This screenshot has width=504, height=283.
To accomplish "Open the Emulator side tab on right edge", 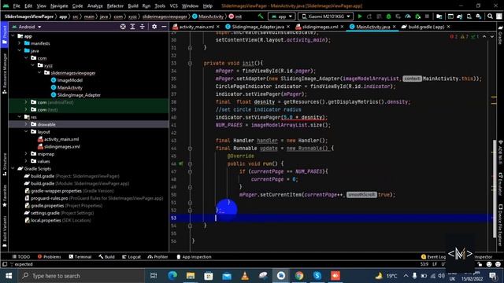I will point(500,185).
